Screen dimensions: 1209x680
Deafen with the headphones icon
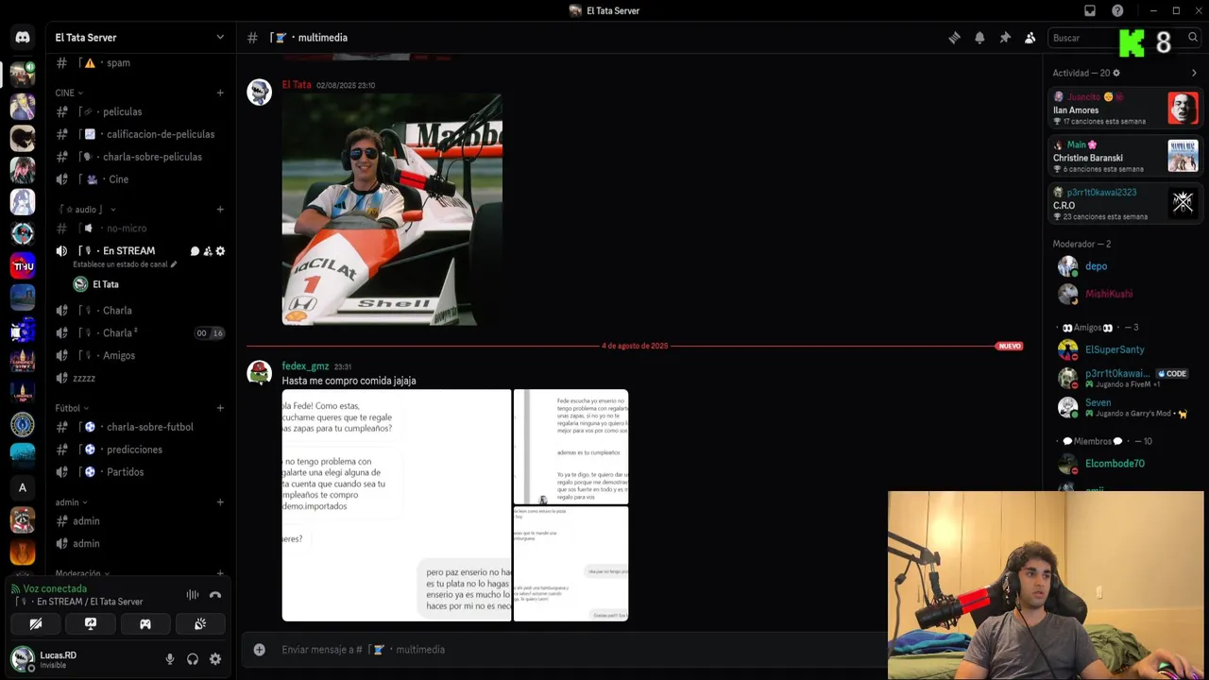point(193,659)
